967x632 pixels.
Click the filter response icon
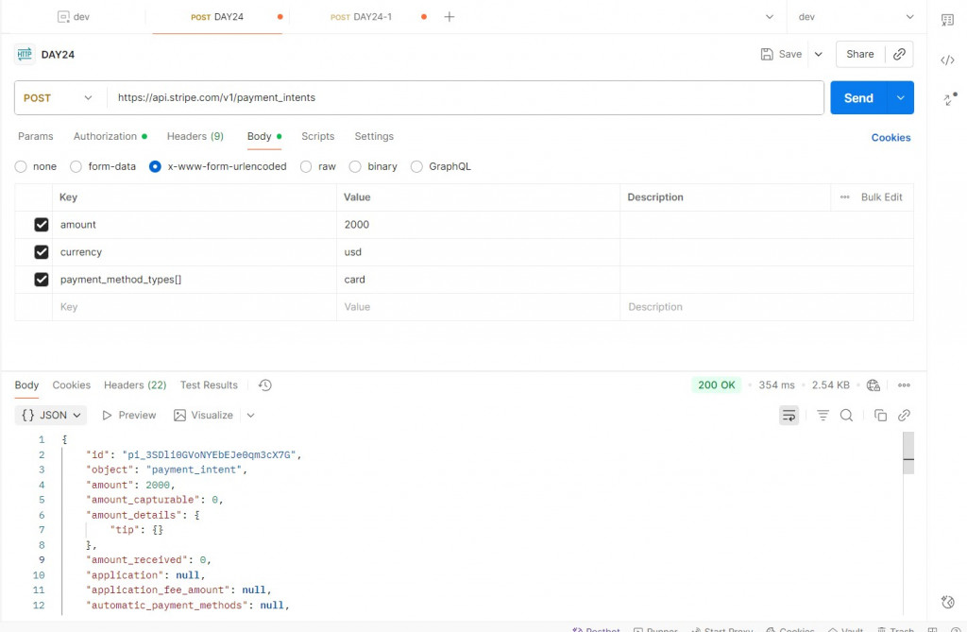(x=823, y=416)
